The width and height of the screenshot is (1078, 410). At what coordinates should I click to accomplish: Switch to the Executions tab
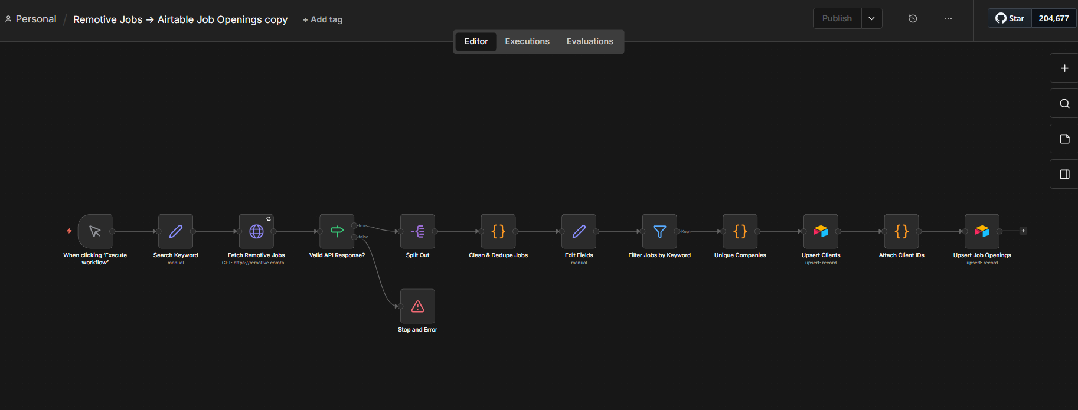tap(527, 41)
